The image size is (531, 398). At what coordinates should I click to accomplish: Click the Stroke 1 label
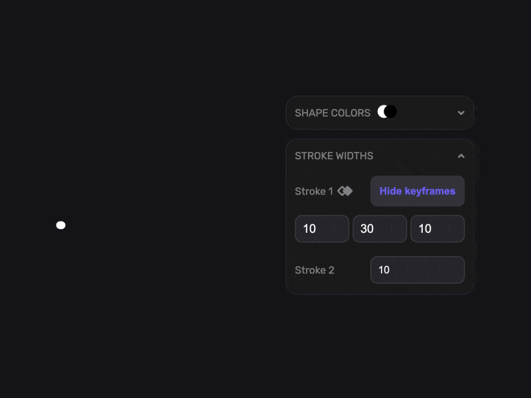coord(314,192)
